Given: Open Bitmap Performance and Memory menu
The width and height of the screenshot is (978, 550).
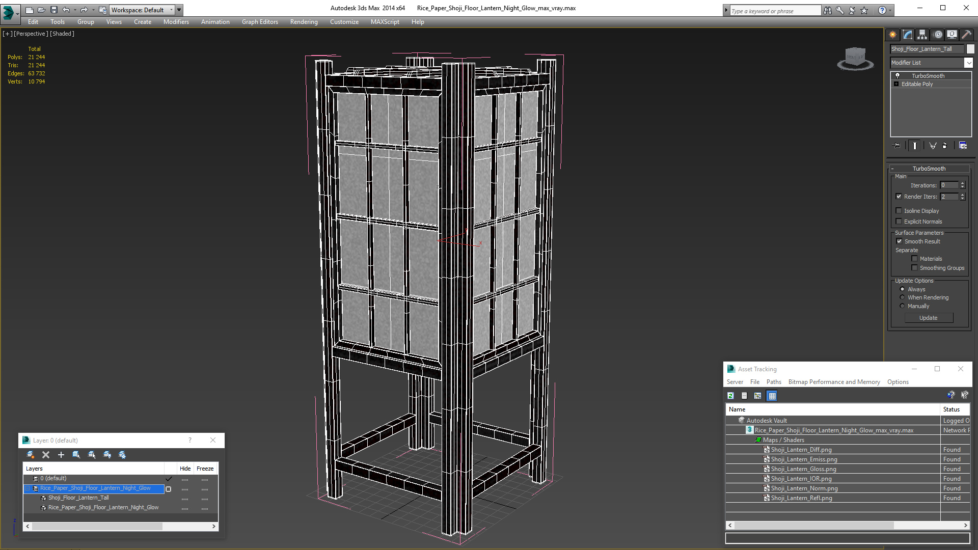Looking at the screenshot, I should (834, 382).
